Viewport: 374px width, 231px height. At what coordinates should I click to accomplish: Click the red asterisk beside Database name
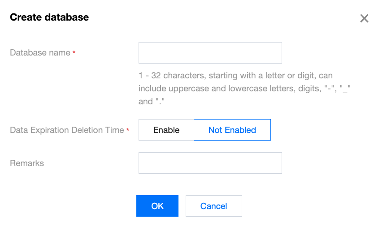[74, 53]
